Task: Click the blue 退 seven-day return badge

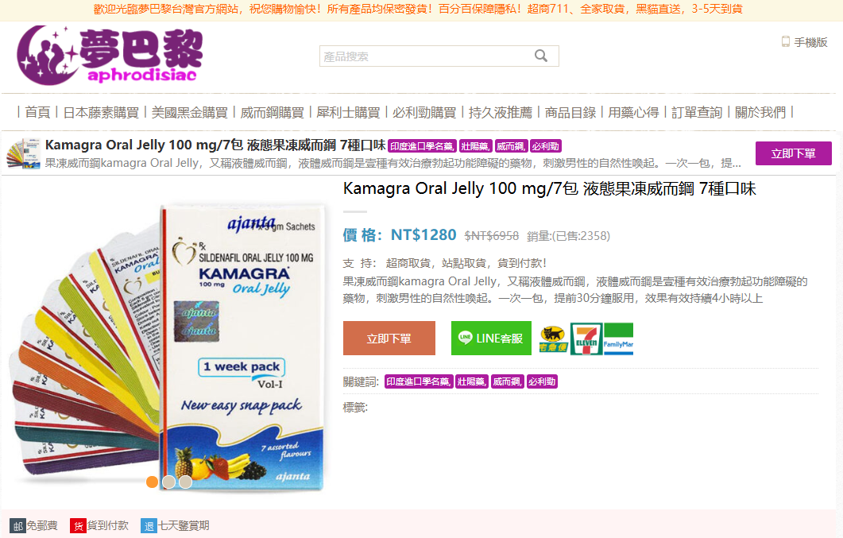Action: tap(149, 525)
